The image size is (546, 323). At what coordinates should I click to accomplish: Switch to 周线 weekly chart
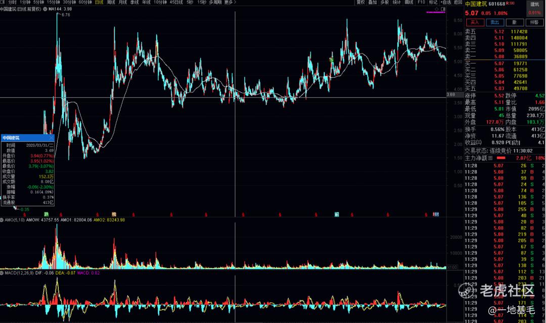pos(111,2)
